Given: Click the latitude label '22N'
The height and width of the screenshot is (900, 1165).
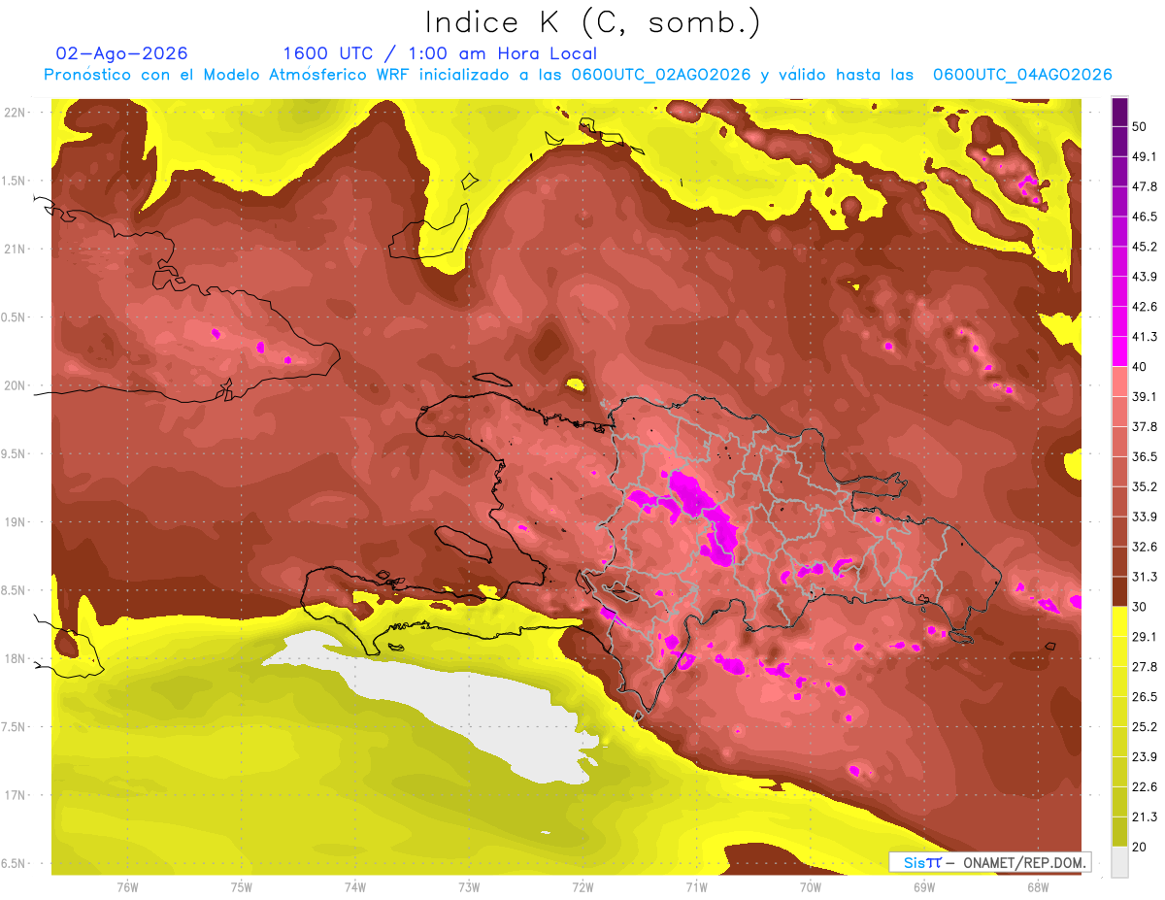Looking at the screenshot, I should click(15, 113).
